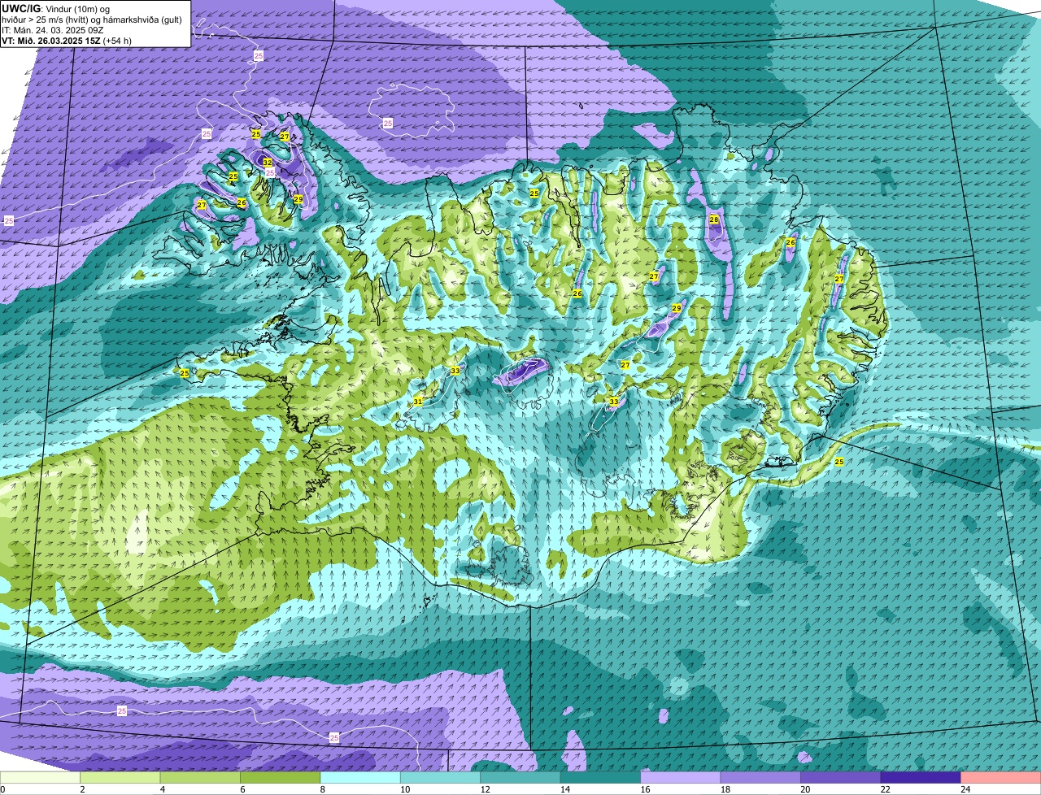Click the legend tick label "6"
This screenshot has height=795, width=1041.
point(241,789)
